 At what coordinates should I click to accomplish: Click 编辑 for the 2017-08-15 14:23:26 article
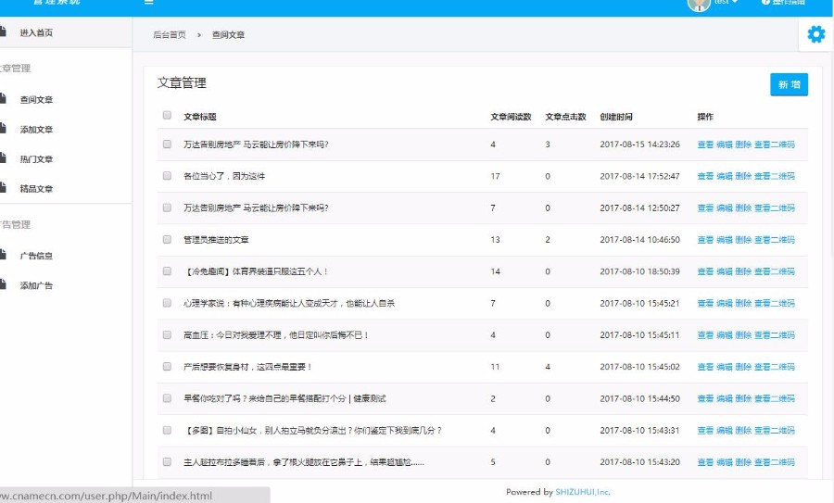point(725,145)
